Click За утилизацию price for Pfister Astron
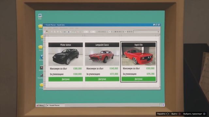209x117 pixels. 77,74
